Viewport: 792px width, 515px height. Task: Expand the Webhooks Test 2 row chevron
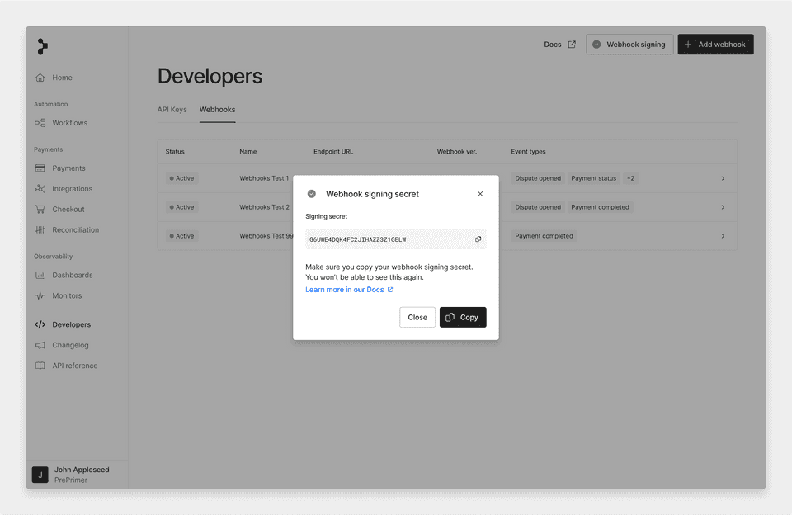[x=723, y=207]
